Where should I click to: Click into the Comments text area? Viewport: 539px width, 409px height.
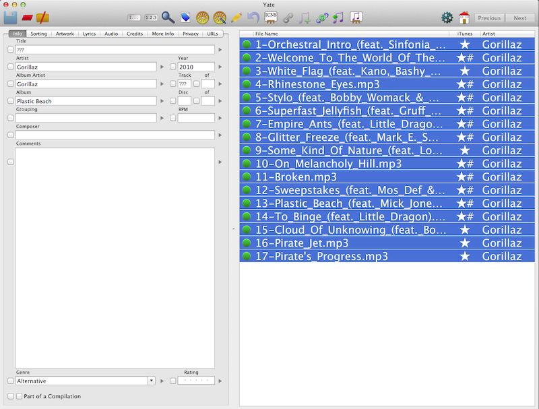tap(115, 258)
